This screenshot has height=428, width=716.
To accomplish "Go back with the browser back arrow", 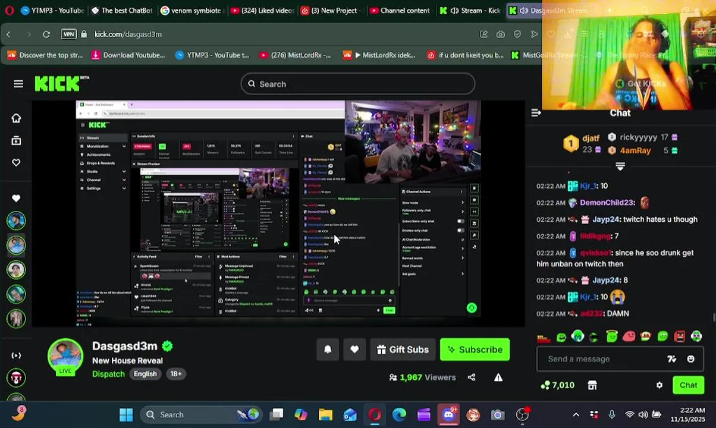I will coord(9,34).
